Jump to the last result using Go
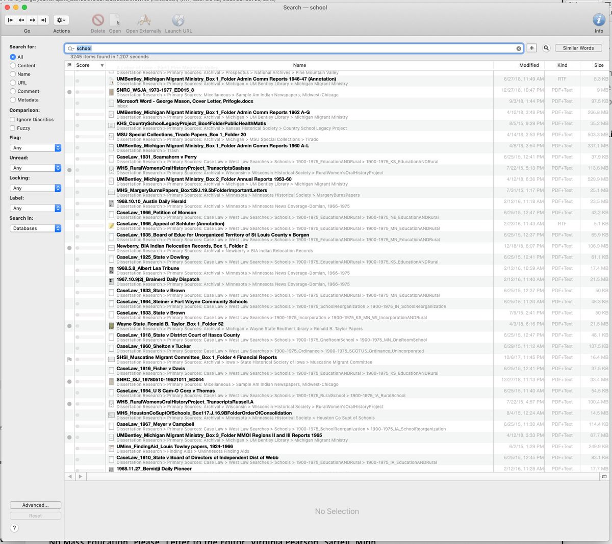612x544 pixels. tap(44, 20)
